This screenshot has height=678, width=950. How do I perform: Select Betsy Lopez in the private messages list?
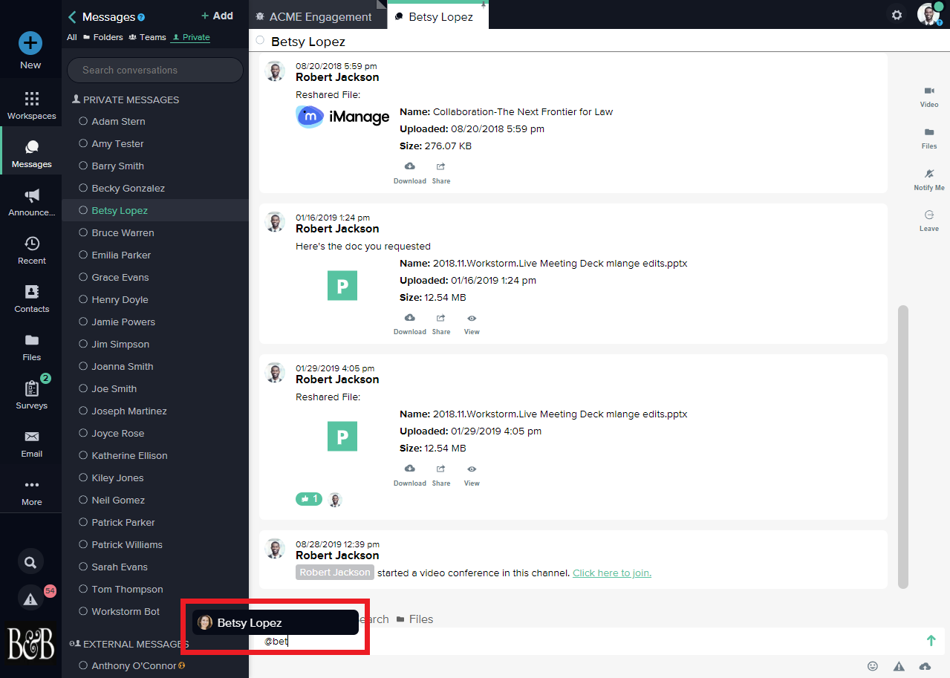(x=155, y=210)
